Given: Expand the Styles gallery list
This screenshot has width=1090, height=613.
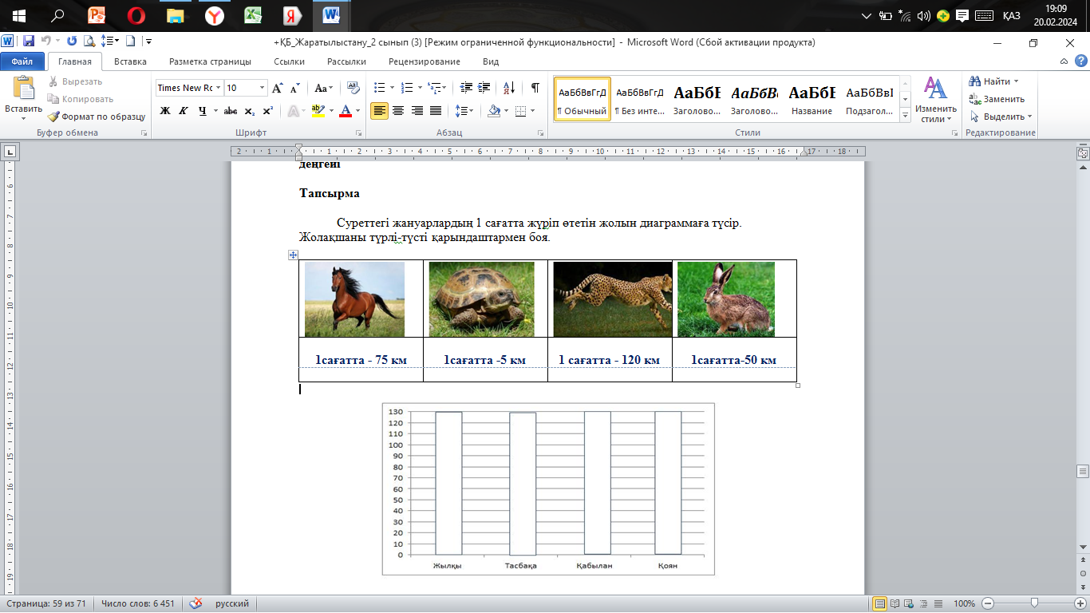Looking at the screenshot, I should pos(905,117).
